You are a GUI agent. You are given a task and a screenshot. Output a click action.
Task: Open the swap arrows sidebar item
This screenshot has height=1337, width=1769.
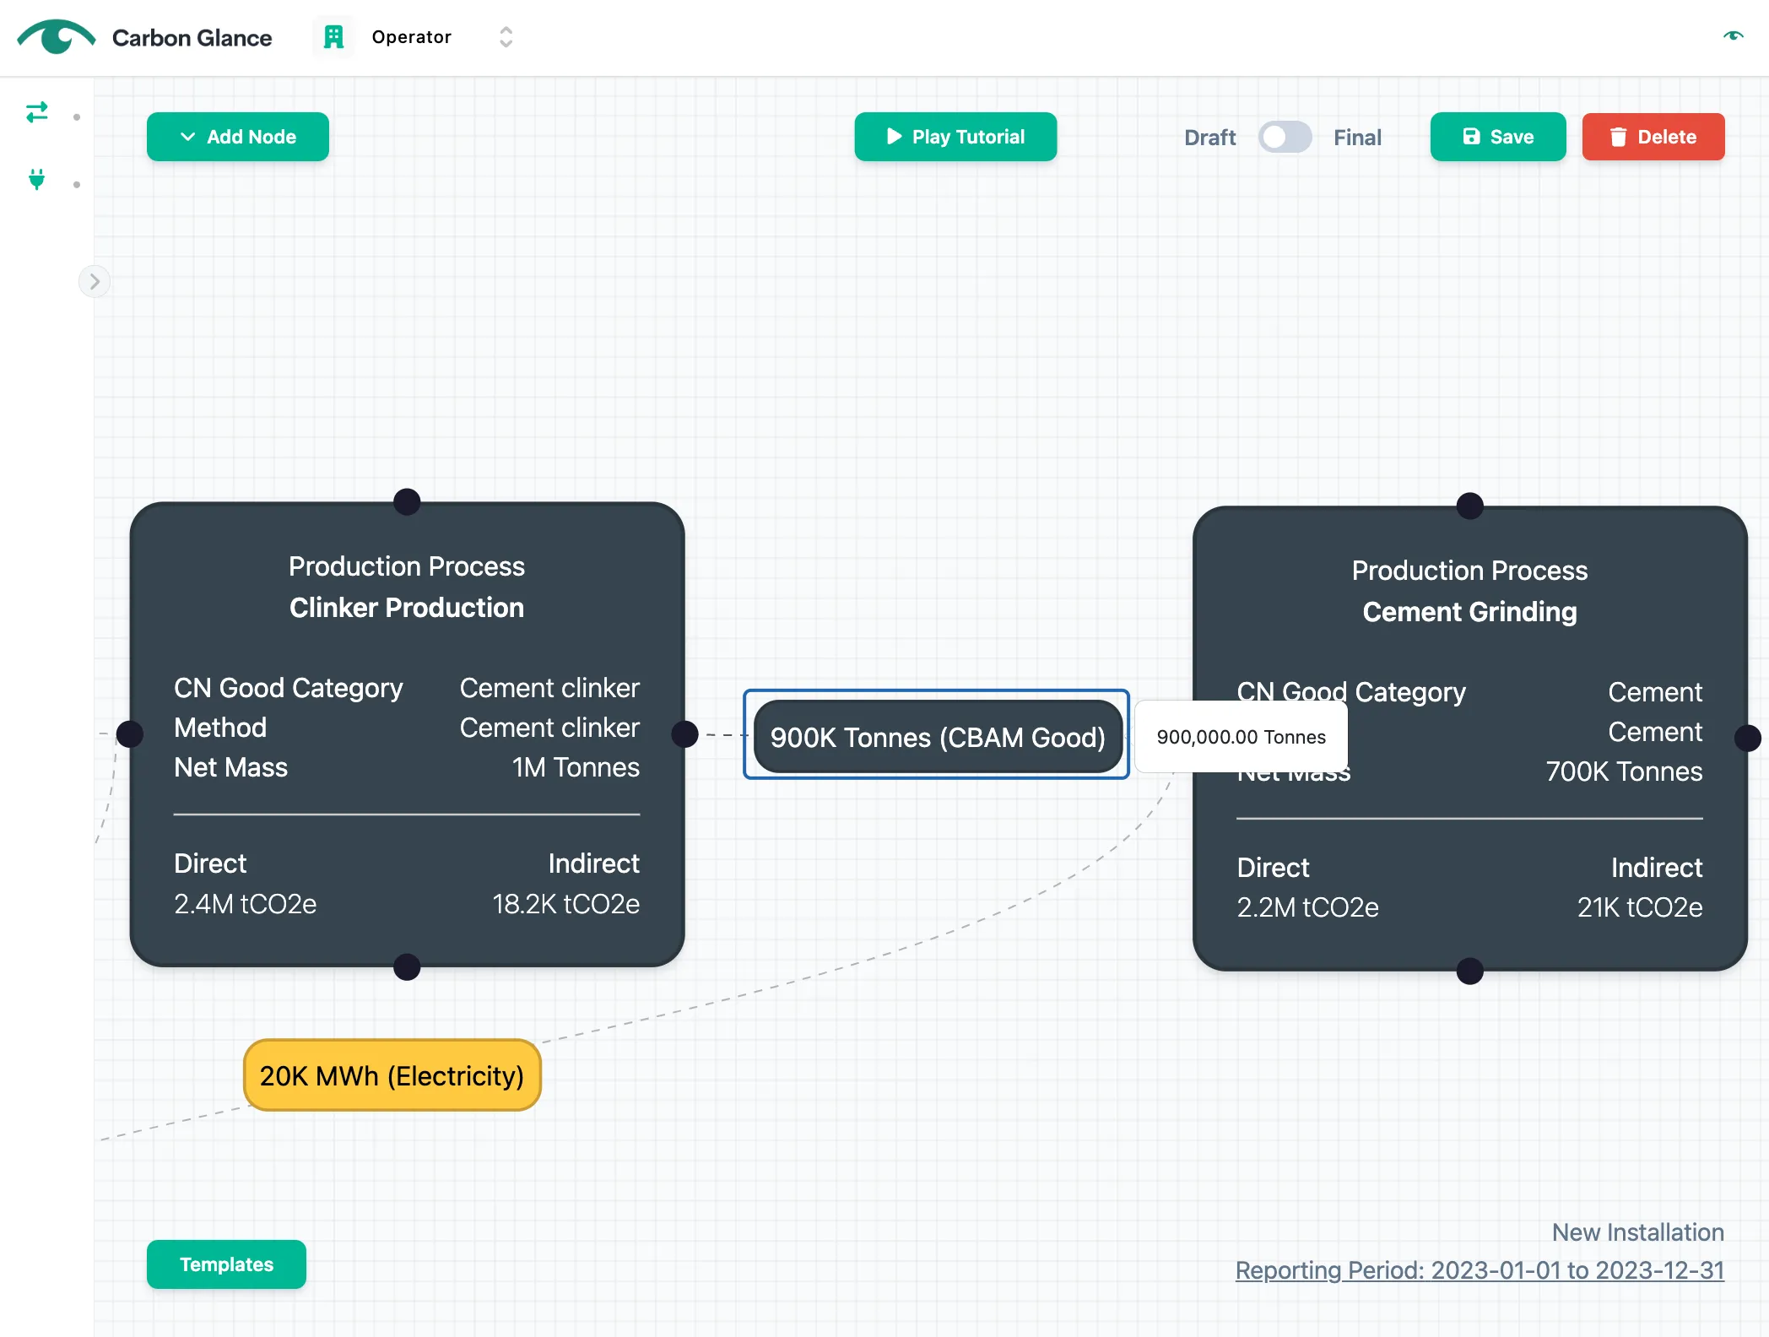click(x=37, y=112)
